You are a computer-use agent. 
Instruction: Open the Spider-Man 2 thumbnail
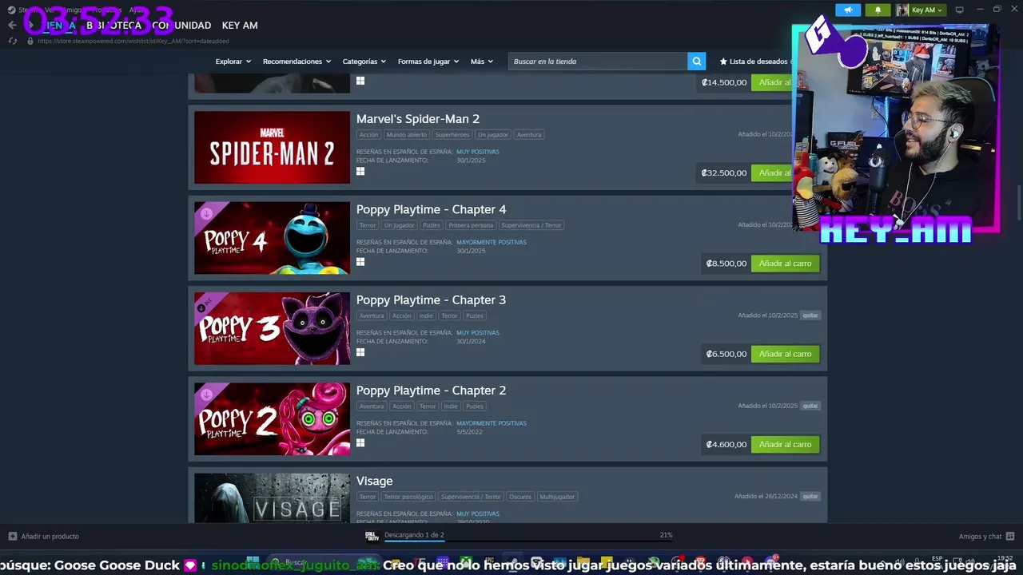pos(272,148)
